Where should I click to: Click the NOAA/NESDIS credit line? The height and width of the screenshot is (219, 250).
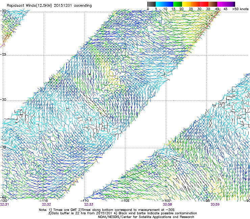pyautogui.click(x=146, y=217)
